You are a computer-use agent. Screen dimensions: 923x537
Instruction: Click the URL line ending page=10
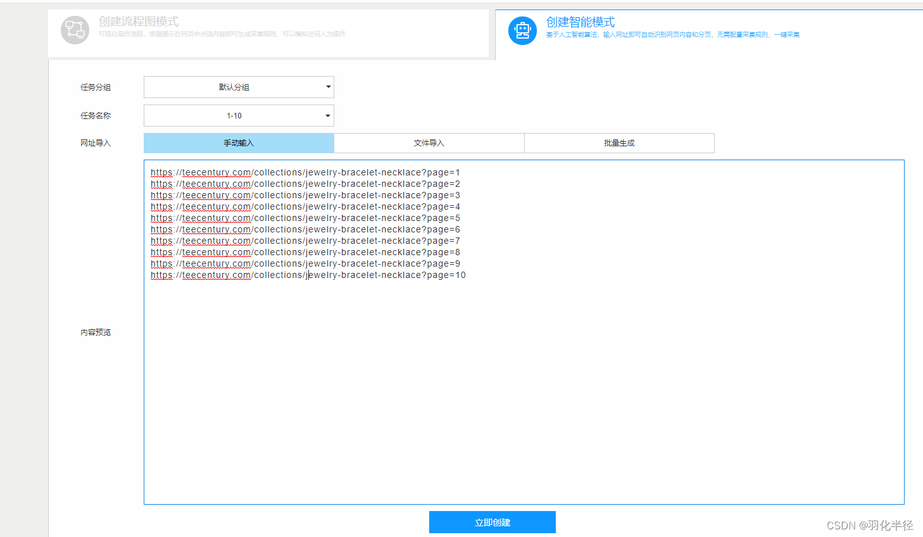(x=308, y=275)
